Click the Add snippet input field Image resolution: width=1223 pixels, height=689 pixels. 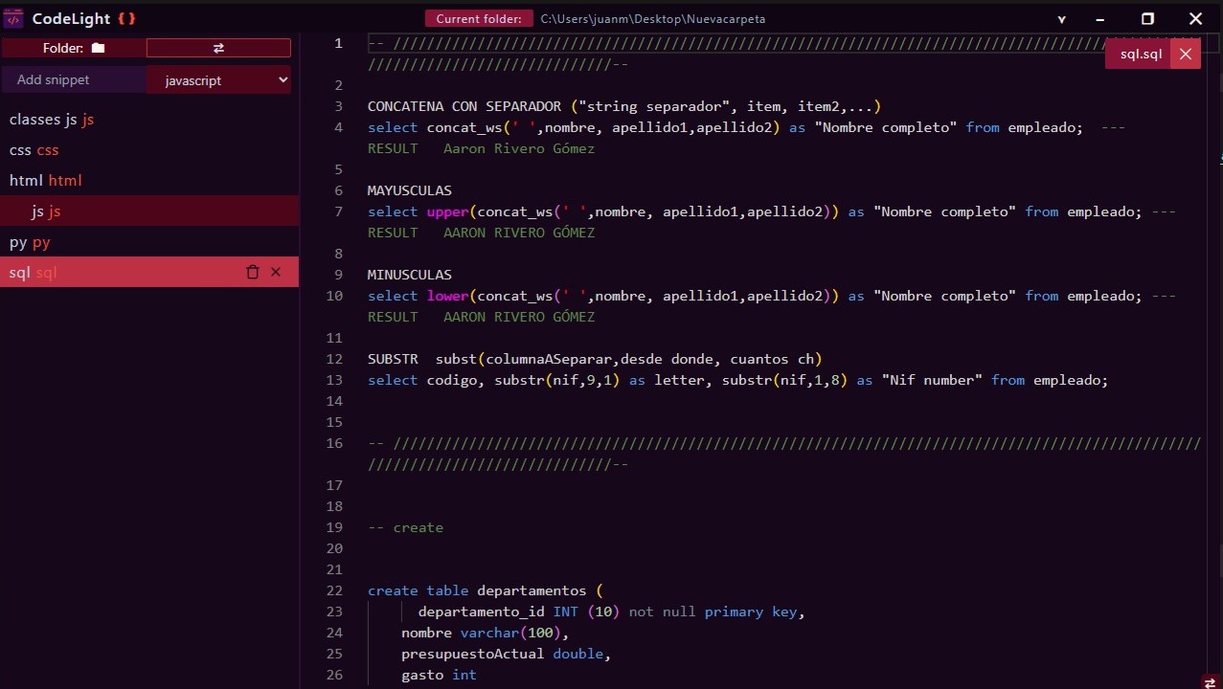point(74,80)
